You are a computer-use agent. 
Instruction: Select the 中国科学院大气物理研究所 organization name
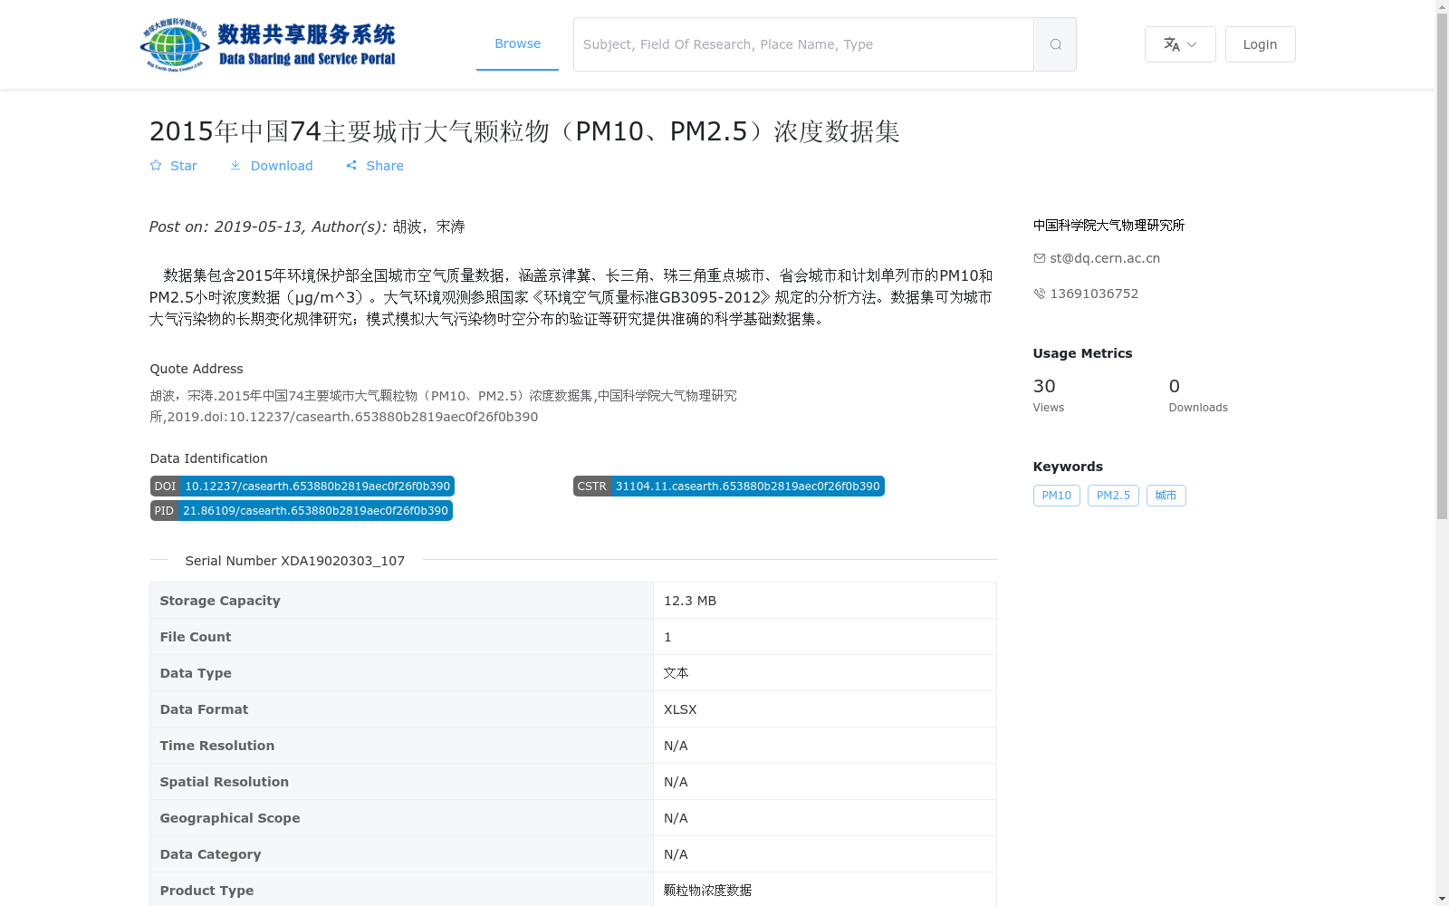tap(1109, 226)
